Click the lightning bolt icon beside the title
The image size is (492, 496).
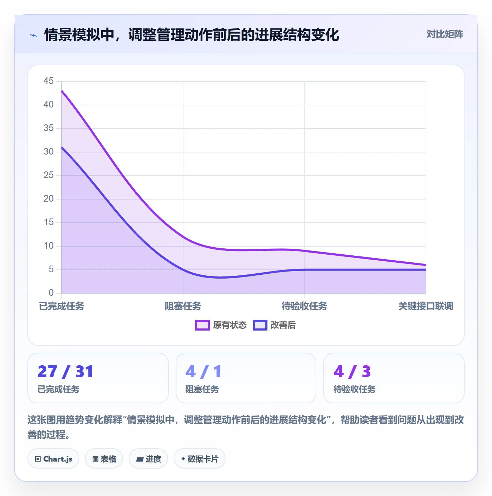[x=33, y=35]
